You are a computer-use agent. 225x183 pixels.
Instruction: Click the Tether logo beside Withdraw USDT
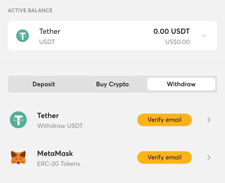(x=18, y=120)
